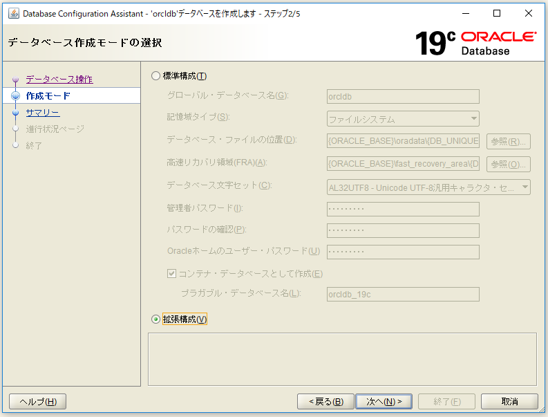Viewport: 548px width, 417px height.
Task: Click the 終了(F) finish button
Action: (446, 401)
